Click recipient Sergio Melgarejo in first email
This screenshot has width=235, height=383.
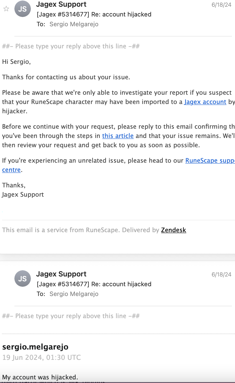point(74,24)
